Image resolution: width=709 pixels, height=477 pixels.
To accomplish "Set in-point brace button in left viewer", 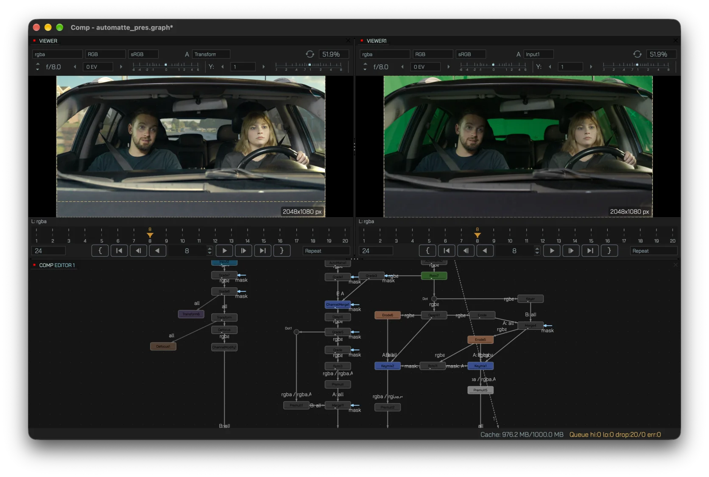I will (100, 251).
